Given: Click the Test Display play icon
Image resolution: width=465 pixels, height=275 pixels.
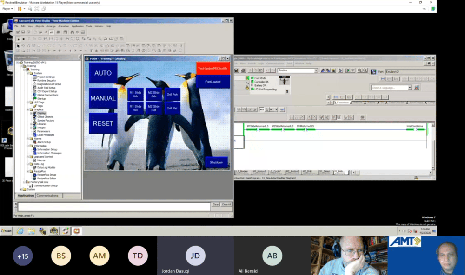Looking at the screenshot, I should tap(19, 39).
